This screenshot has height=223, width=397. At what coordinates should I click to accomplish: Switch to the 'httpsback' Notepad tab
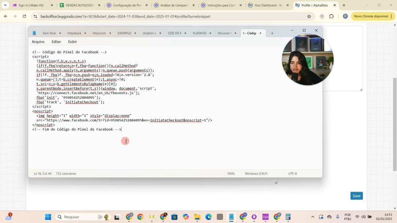[x=74, y=33]
